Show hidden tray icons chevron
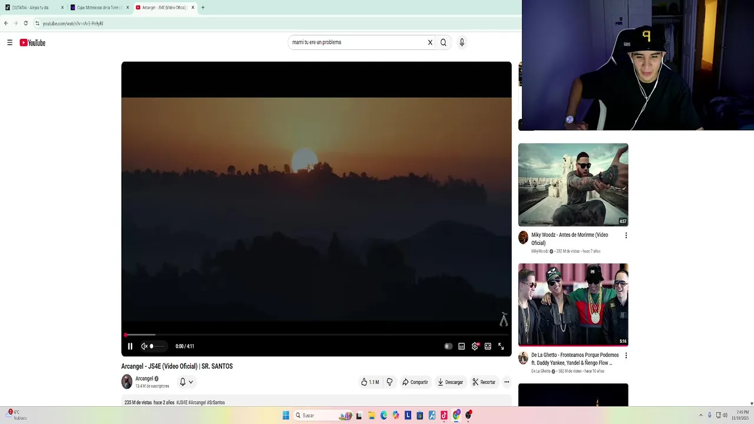Viewport: 754px width, 424px height. click(700, 416)
